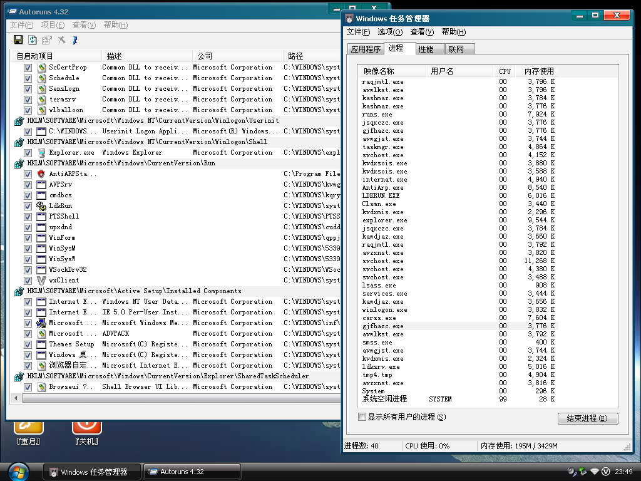Sort by CPU column header
641x481 pixels.
(x=505, y=71)
